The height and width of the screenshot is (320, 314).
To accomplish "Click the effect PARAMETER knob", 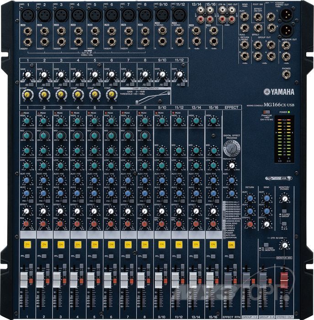I will [232, 165].
